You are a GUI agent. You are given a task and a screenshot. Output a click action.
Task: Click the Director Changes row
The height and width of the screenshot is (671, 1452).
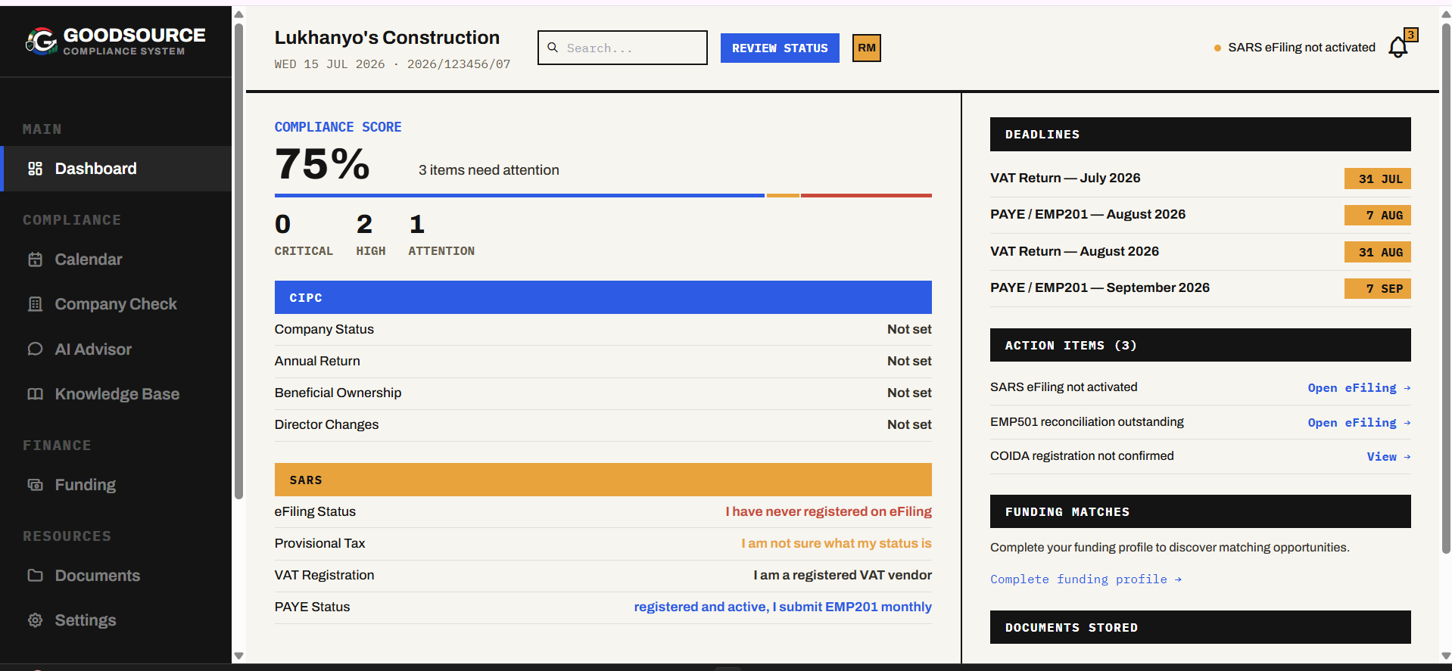pyautogui.click(x=603, y=424)
